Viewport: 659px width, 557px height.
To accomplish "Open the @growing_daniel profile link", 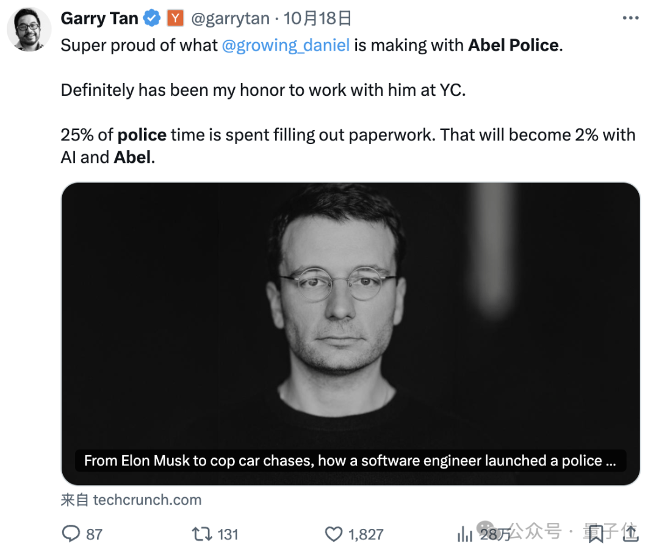I will point(287,45).
